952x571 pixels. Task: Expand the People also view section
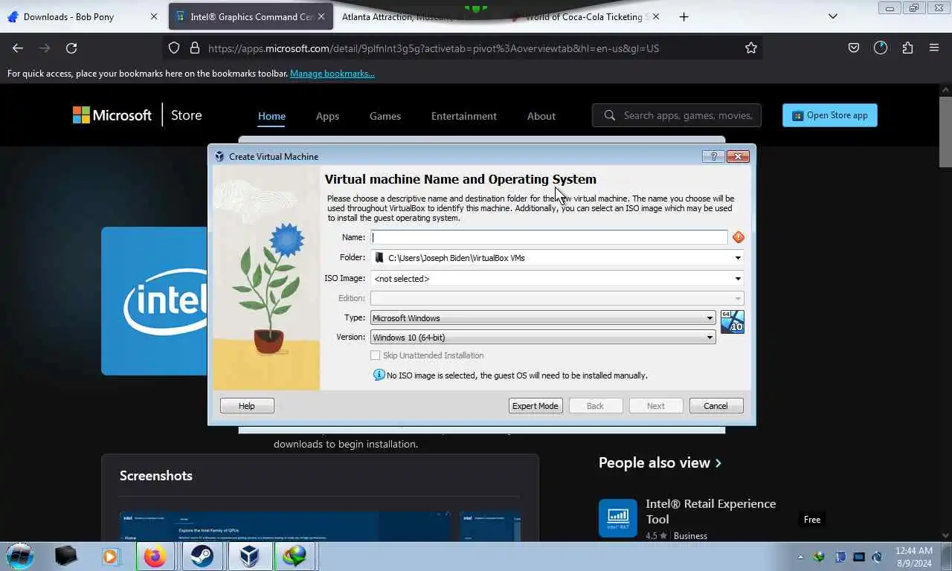660,462
